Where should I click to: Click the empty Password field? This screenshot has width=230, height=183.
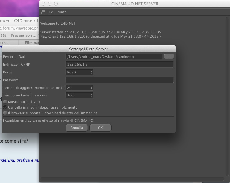click(x=120, y=80)
